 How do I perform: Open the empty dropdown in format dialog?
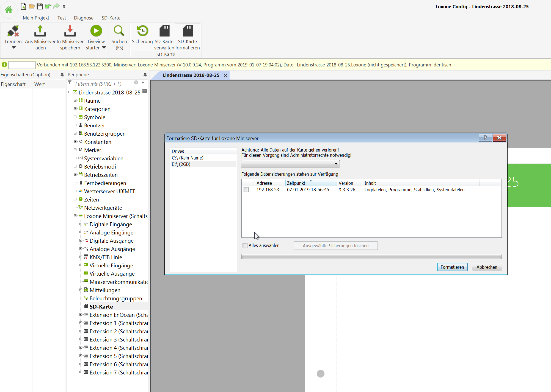290,164
